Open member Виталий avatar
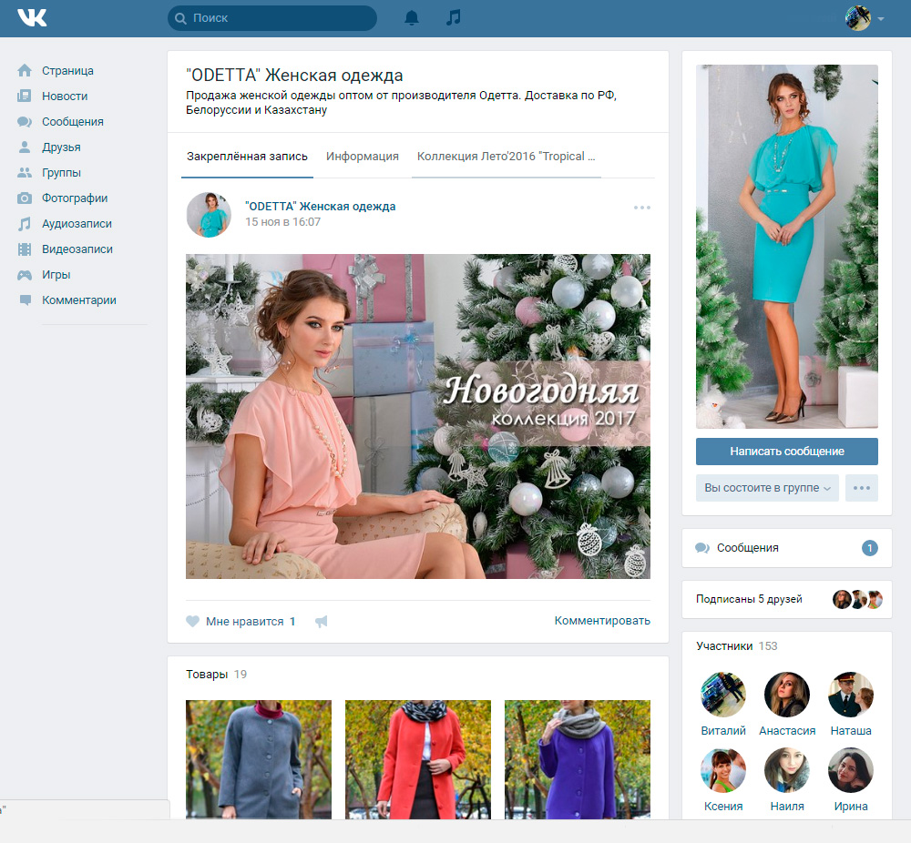The image size is (911, 843). pyautogui.click(x=723, y=695)
